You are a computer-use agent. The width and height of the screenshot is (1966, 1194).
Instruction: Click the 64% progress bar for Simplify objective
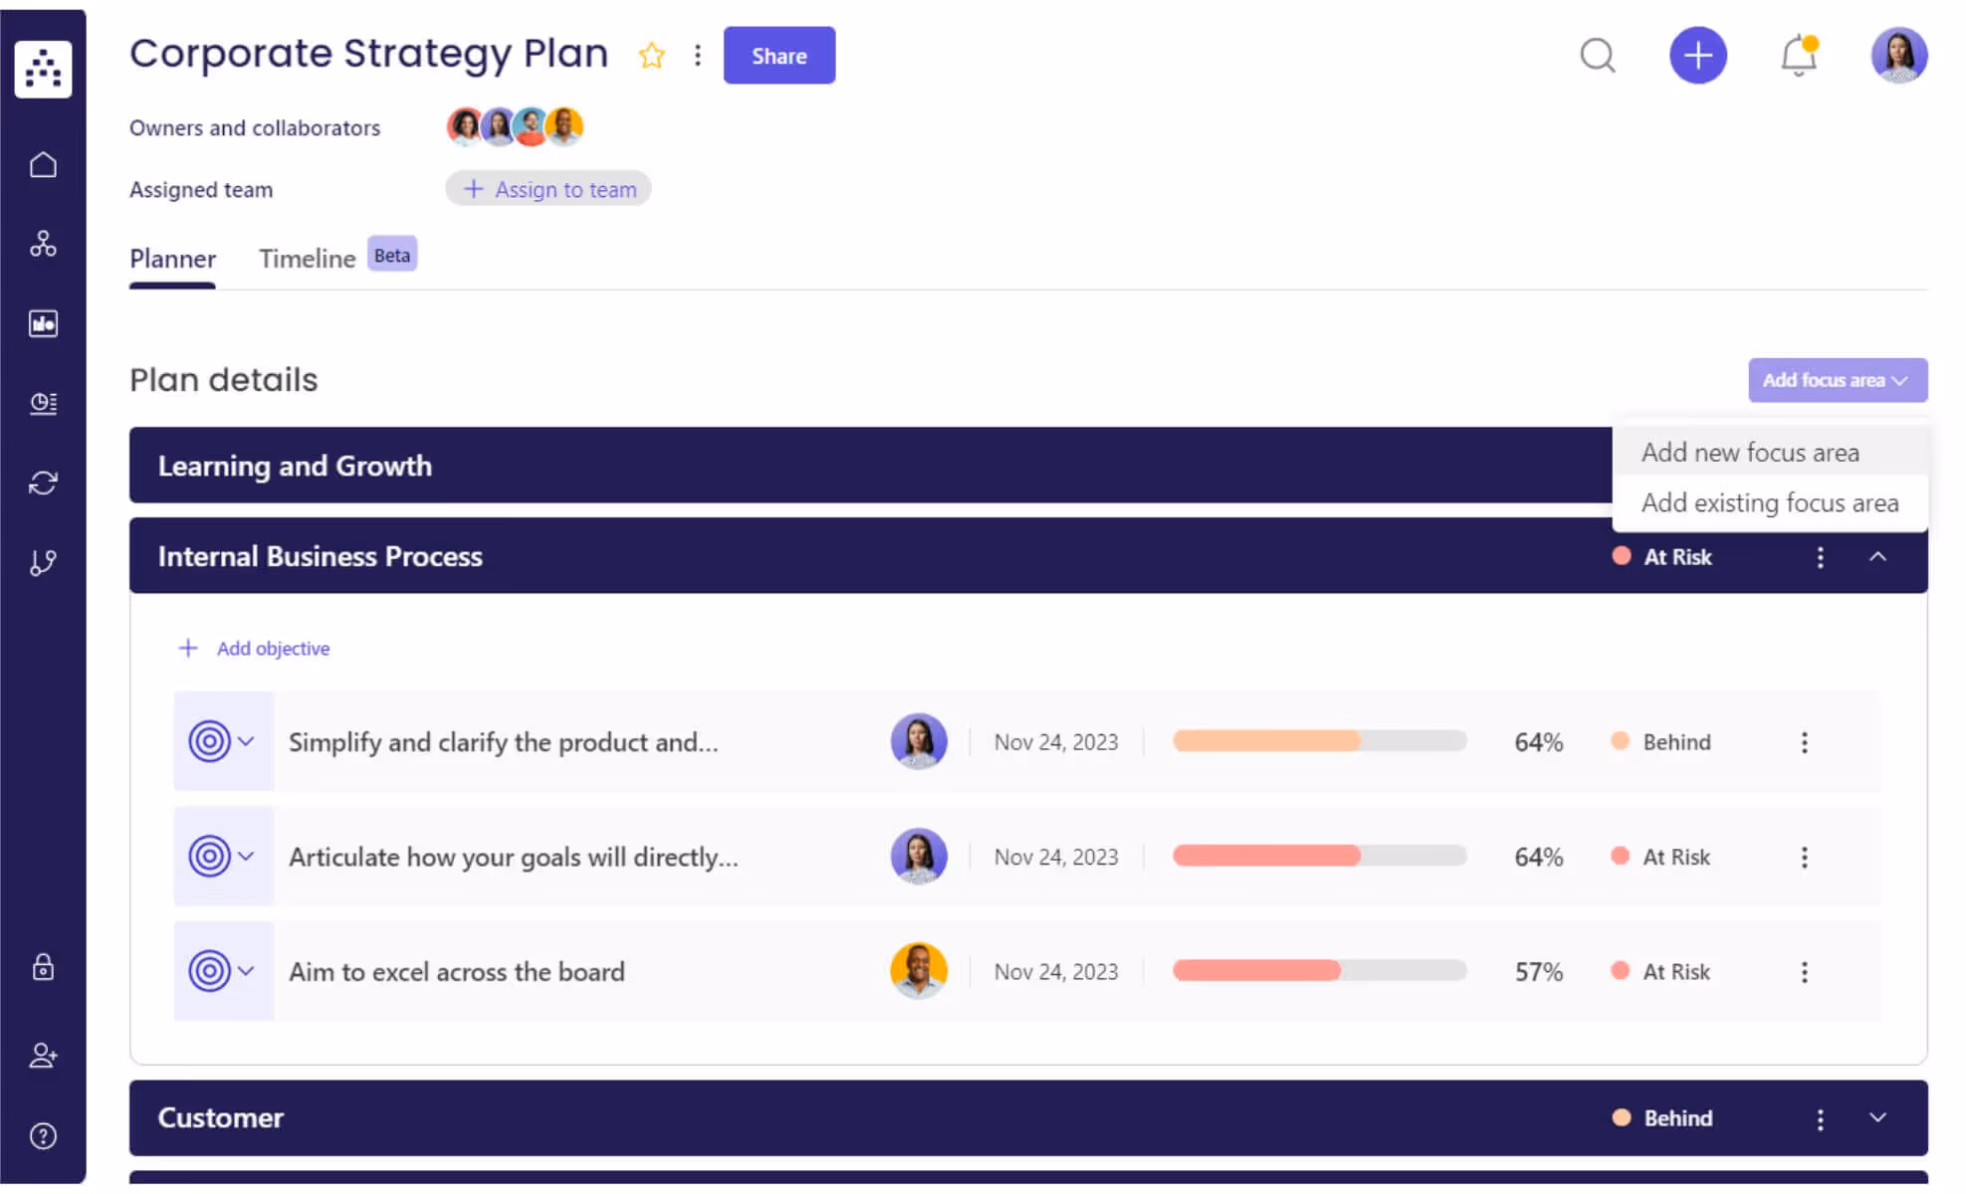click(1319, 741)
